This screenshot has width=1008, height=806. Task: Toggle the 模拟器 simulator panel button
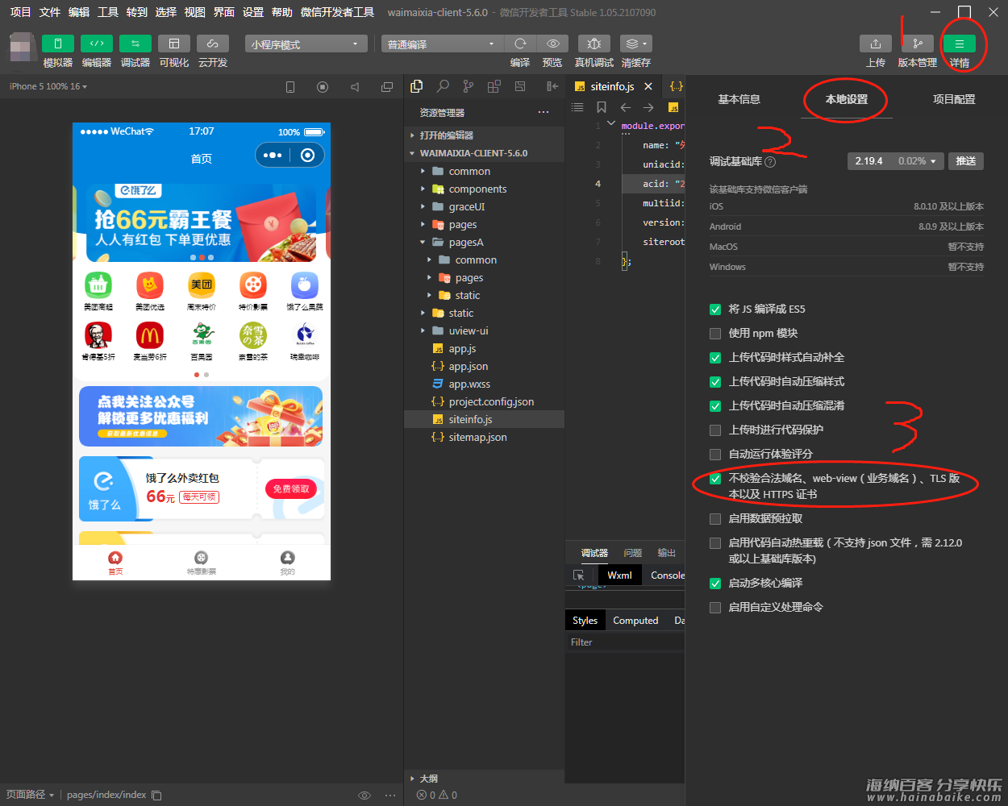click(x=58, y=44)
